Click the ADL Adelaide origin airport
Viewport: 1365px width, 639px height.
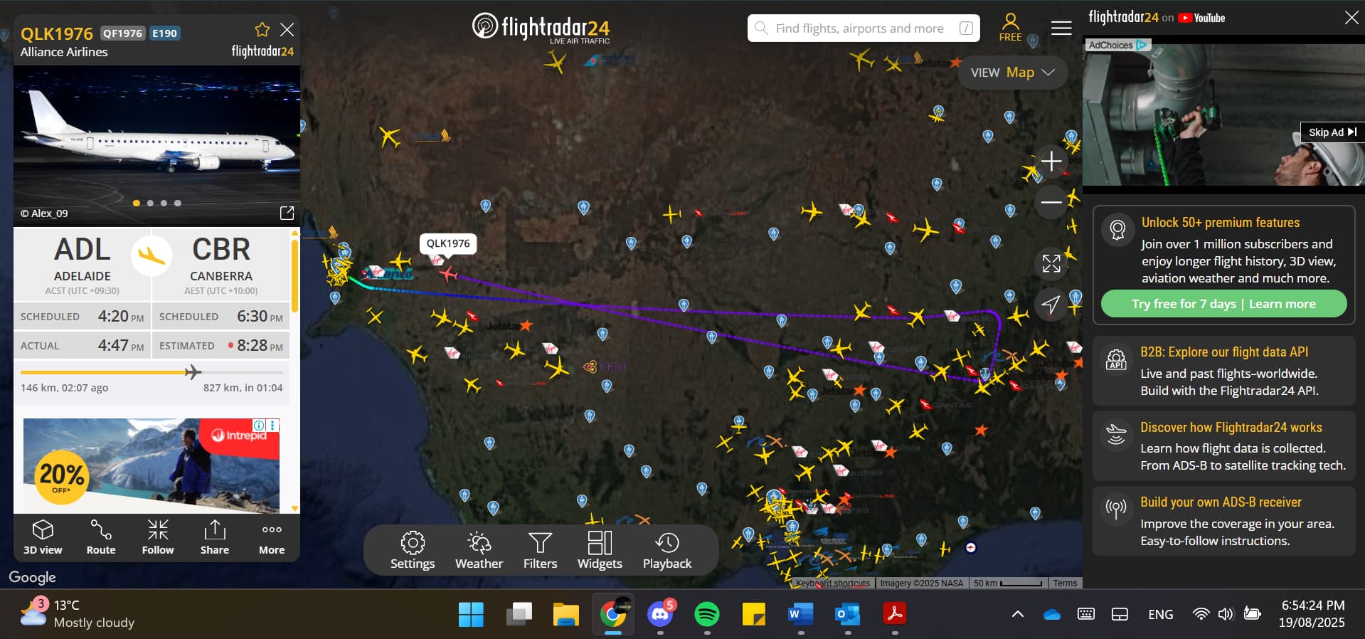click(83, 264)
